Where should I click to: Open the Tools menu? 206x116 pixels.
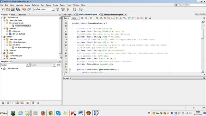pos(69,5)
